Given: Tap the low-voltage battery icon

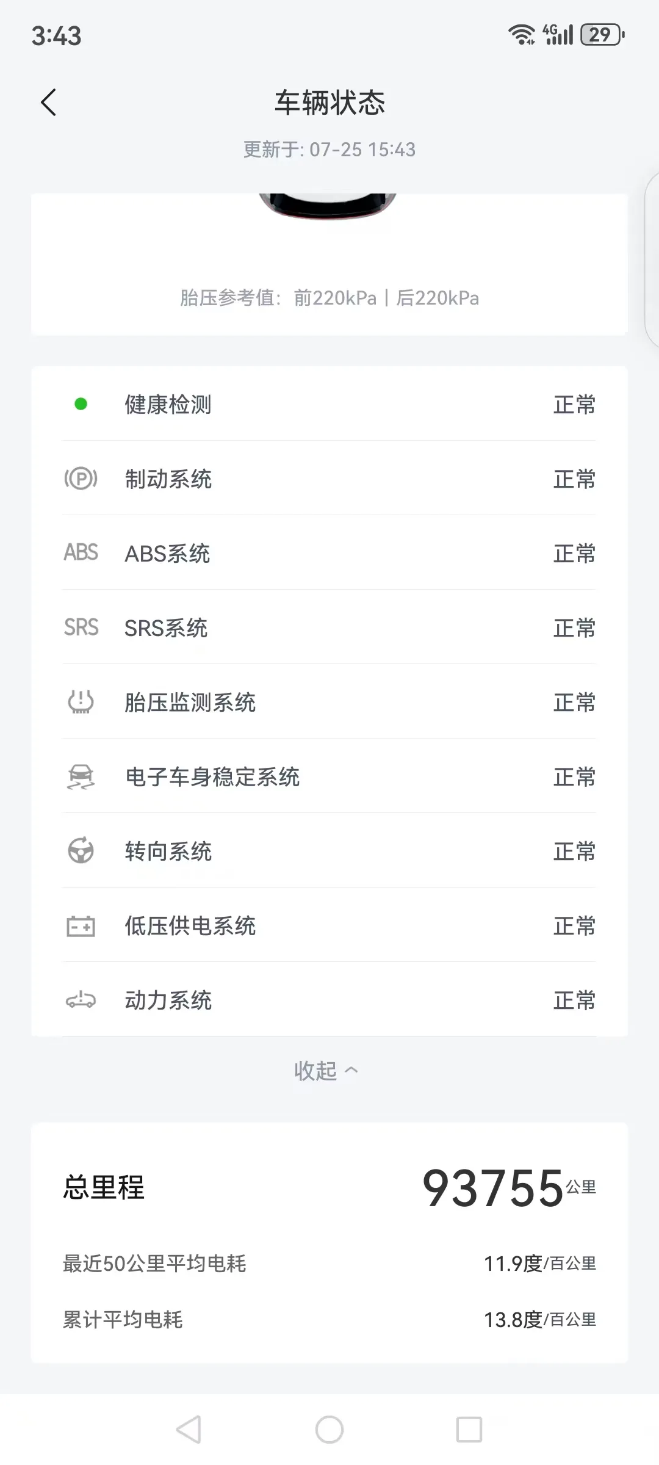Looking at the screenshot, I should click(x=81, y=926).
